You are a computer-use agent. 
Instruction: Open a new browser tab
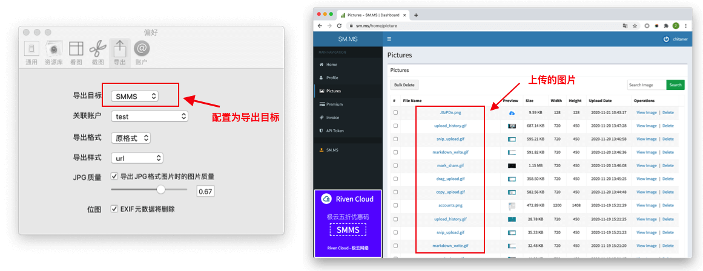click(415, 14)
